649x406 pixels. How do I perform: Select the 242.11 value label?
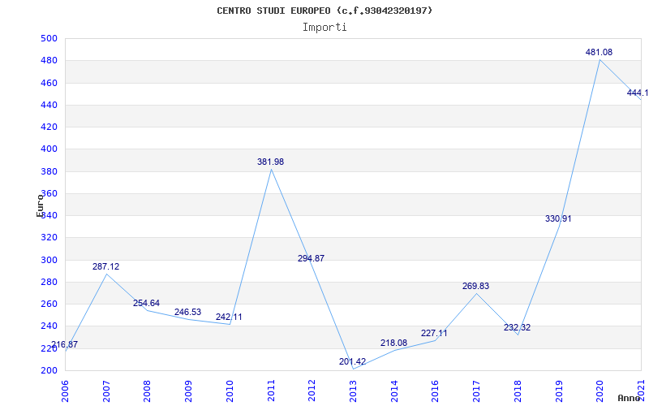point(229,317)
